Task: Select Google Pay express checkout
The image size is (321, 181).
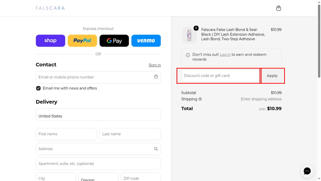Action: pos(114,41)
